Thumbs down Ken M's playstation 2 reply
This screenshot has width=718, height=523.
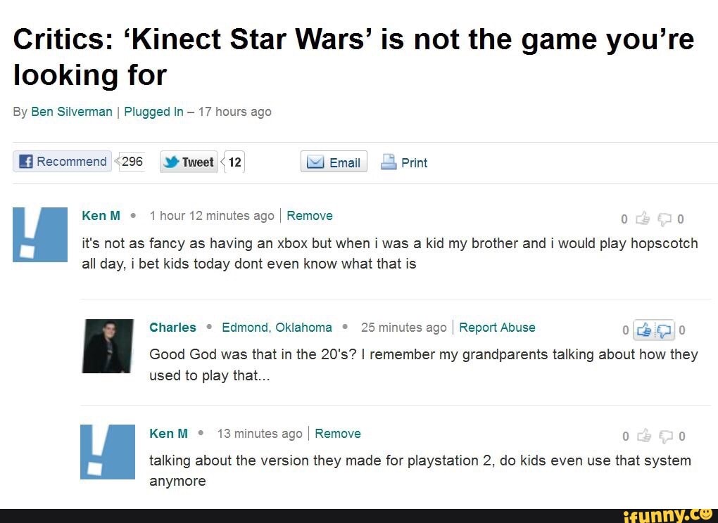tap(663, 437)
